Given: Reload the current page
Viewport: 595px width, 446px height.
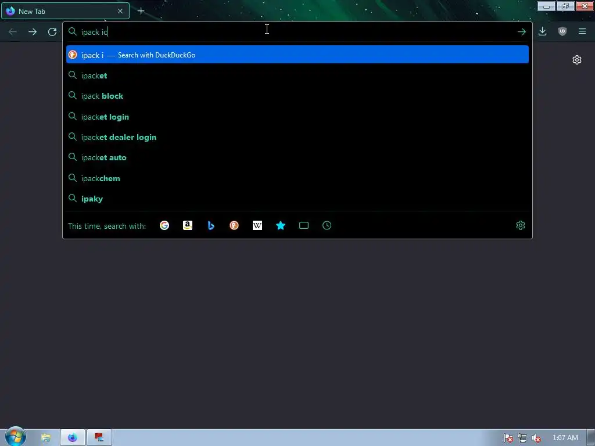Looking at the screenshot, I should 52,32.
